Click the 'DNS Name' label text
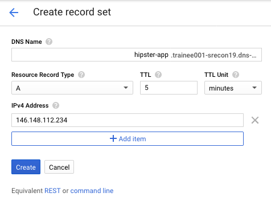 [27, 42]
